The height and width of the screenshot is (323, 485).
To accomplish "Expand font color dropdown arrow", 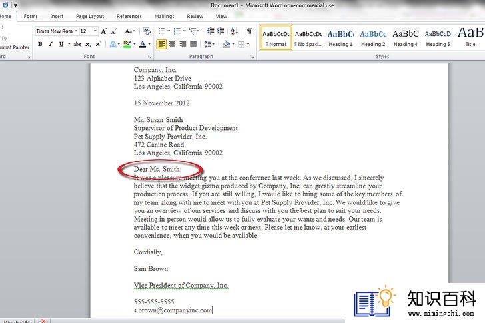I will [x=149, y=44].
